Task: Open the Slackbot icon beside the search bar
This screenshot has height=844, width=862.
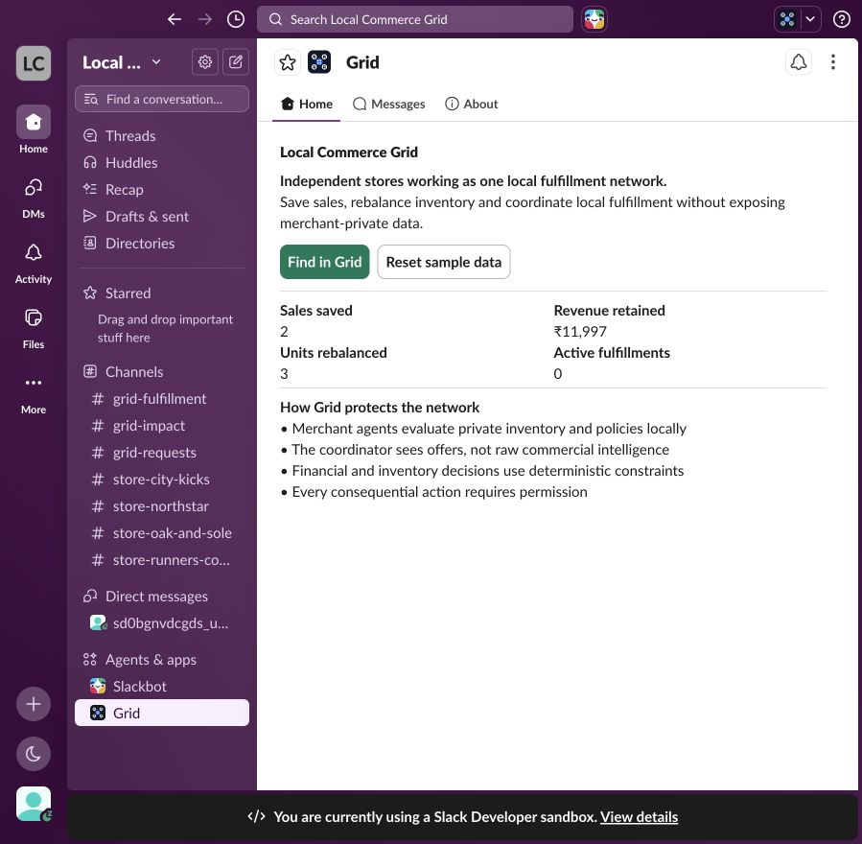Action: pos(594,19)
